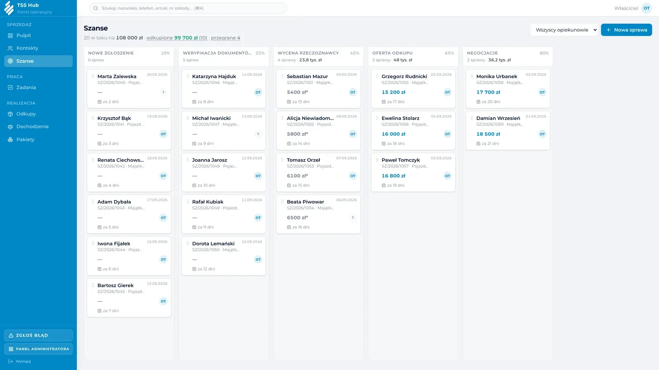This screenshot has height=370, width=659.
Task: Open Panel administratora
Action: pyautogui.click(x=38, y=349)
